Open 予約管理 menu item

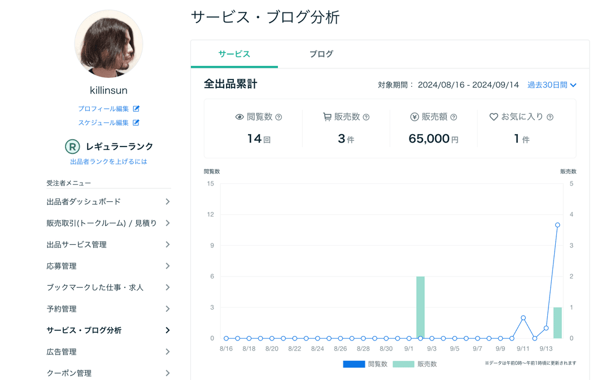tap(108, 309)
